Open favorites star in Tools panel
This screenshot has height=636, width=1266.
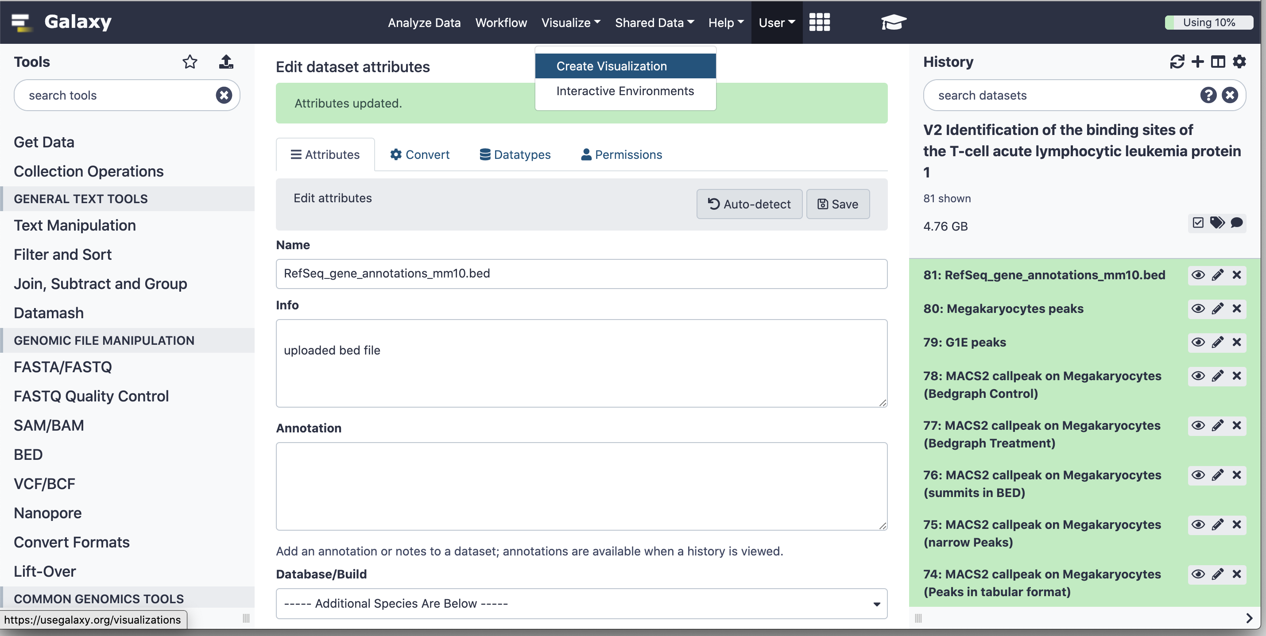[190, 62]
